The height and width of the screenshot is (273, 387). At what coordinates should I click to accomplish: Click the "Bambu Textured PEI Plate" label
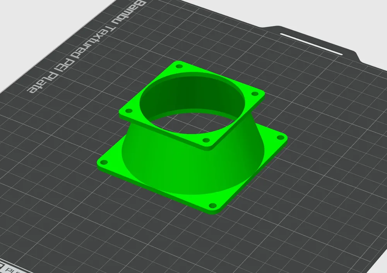click(x=86, y=47)
